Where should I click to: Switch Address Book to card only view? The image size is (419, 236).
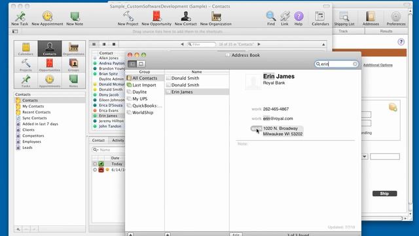point(141,64)
